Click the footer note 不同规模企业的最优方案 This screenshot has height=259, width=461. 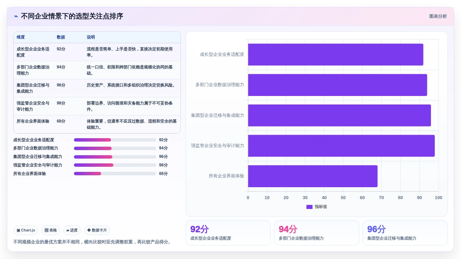[x=93, y=242]
